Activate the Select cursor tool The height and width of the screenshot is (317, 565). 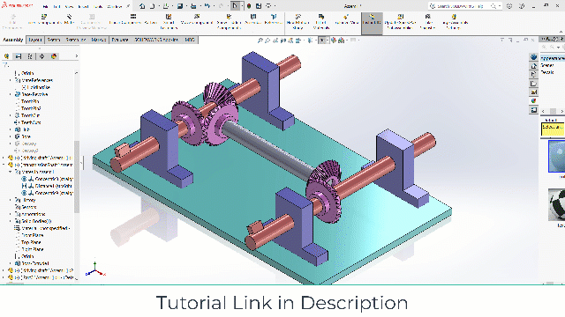tap(235, 6)
